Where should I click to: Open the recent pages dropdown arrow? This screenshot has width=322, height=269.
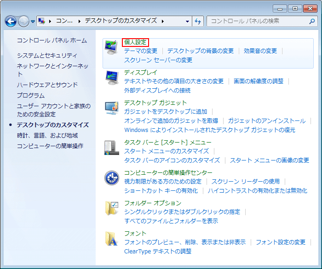pyautogui.click(x=33, y=22)
